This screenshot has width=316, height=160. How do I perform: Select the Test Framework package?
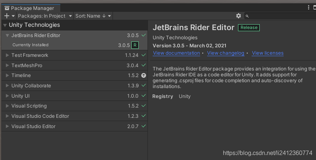[x=74, y=55]
